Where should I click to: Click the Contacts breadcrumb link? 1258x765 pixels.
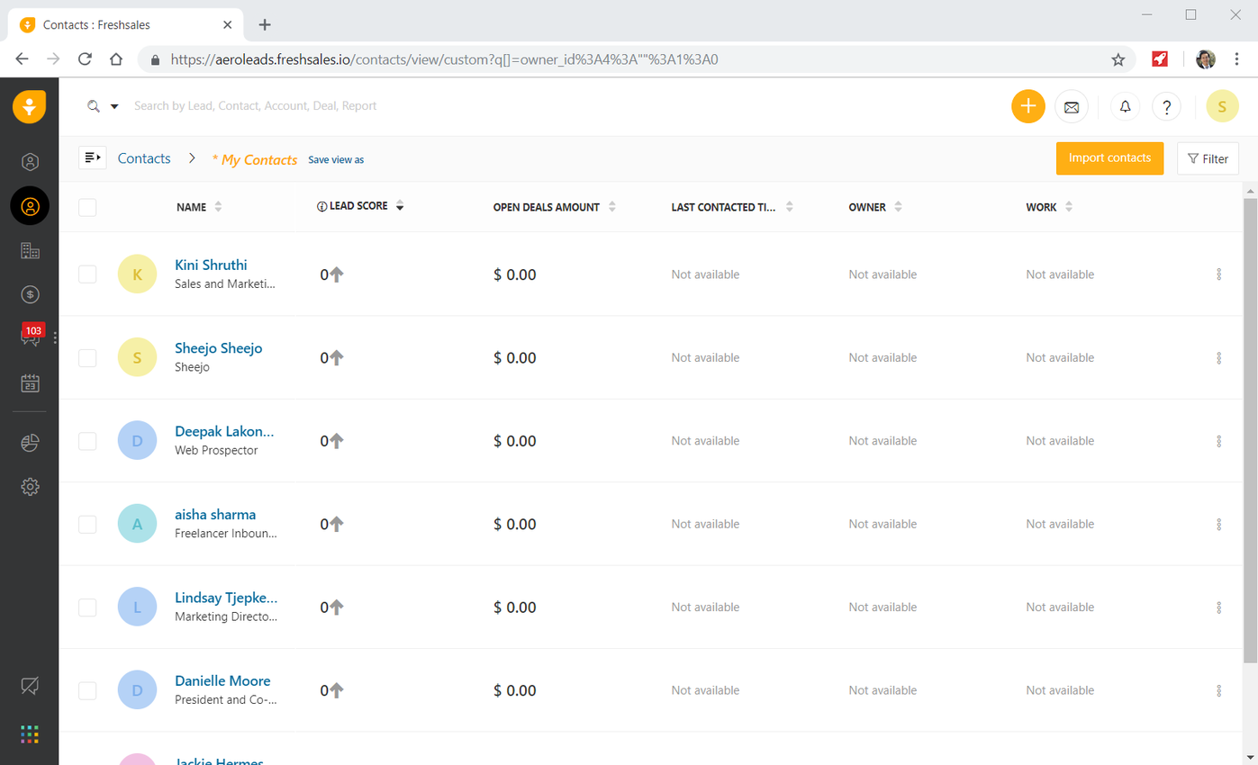click(x=144, y=158)
